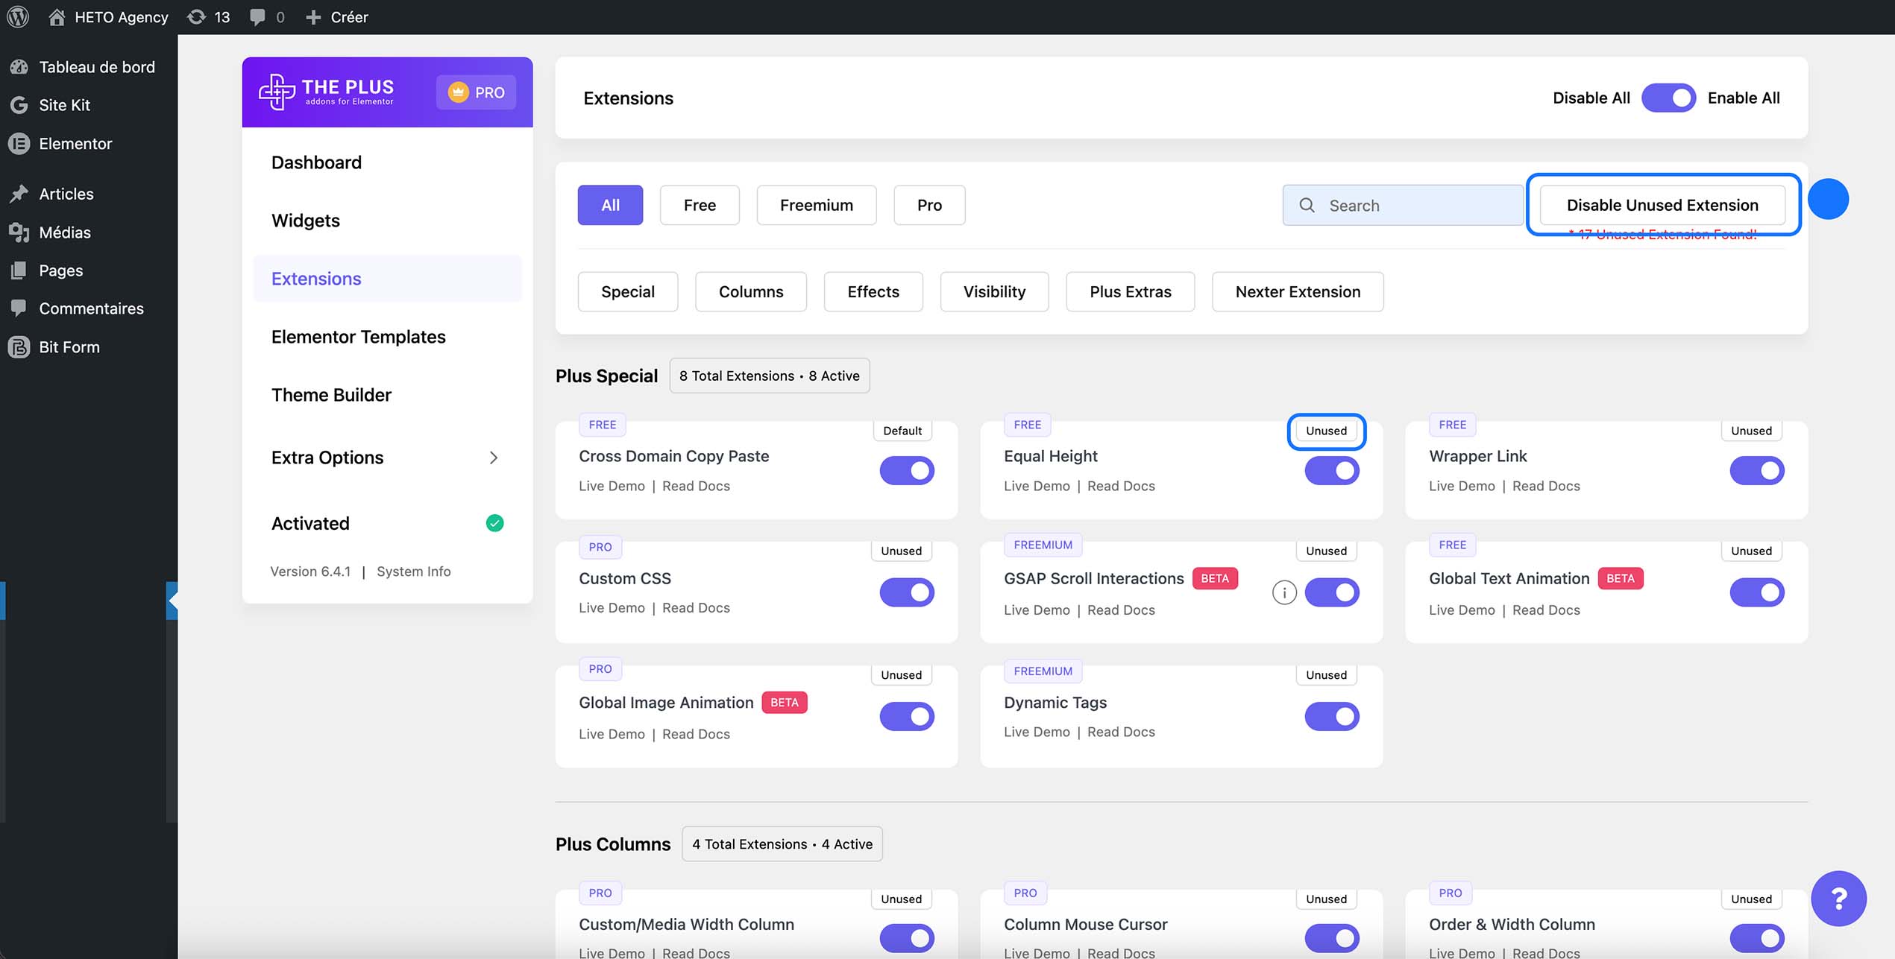Click the comments bubble icon in admin bar

click(x=257, y=16)
